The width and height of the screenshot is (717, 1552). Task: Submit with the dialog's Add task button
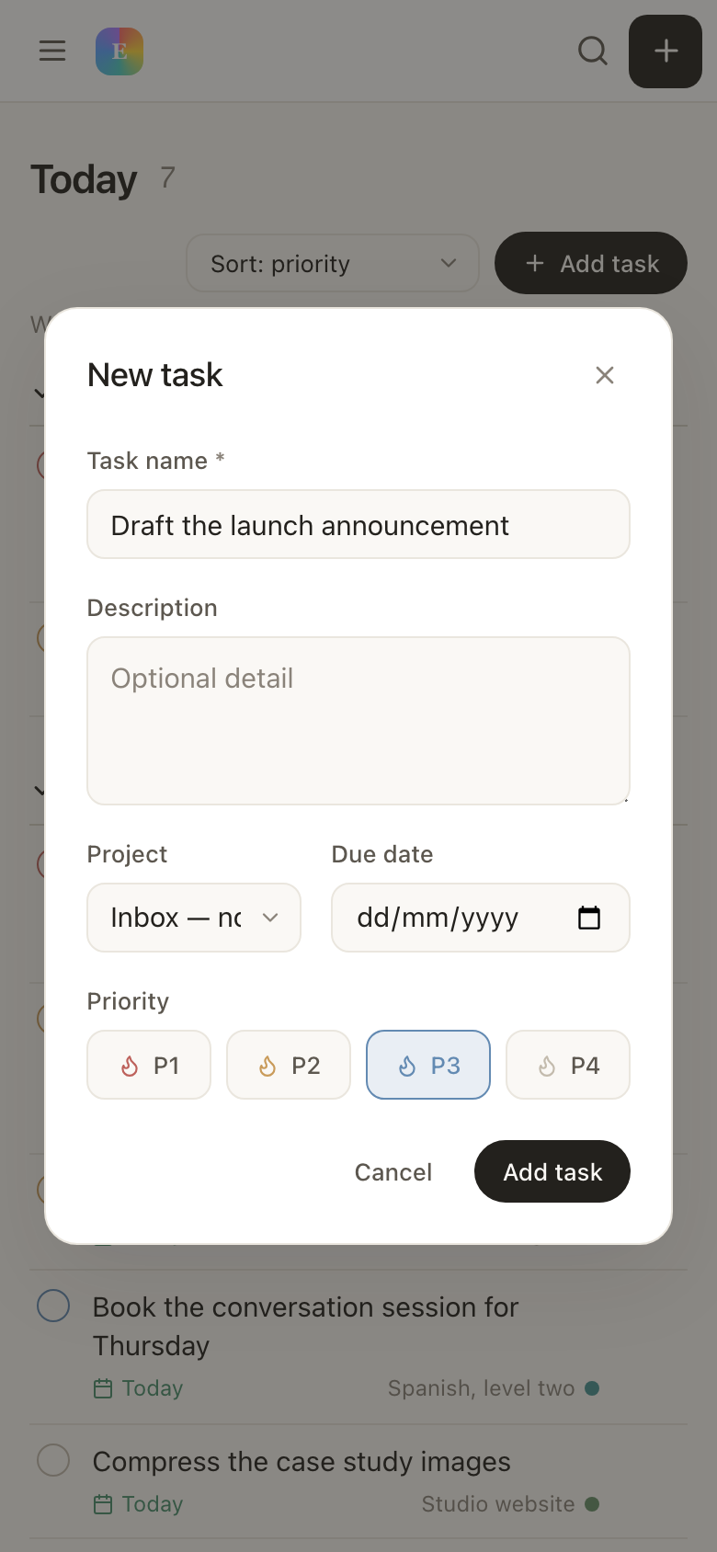tap(552, 1171)
